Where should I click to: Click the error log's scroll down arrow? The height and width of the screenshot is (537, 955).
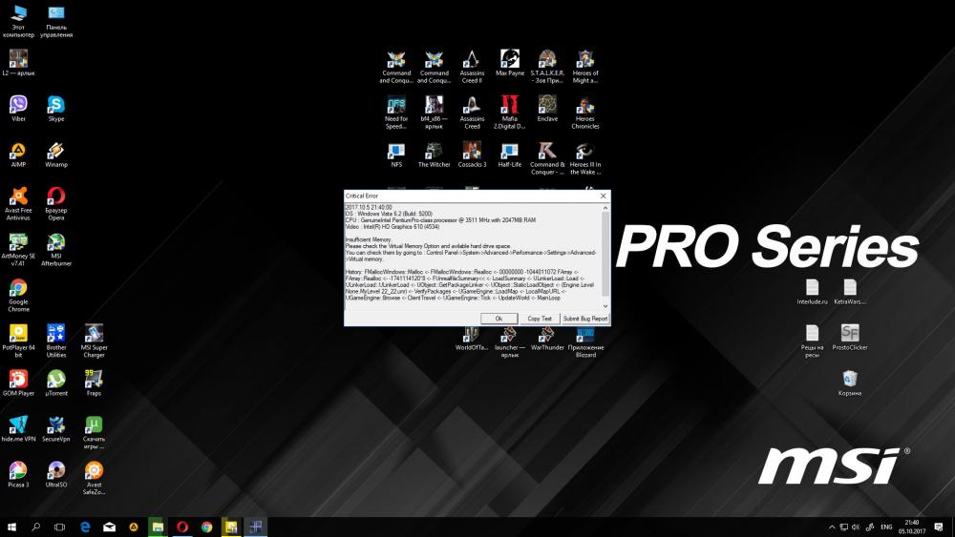[605, 306]
